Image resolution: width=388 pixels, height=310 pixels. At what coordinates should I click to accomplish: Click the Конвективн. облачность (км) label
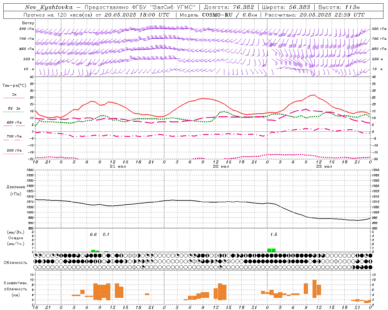pos(15,289)
